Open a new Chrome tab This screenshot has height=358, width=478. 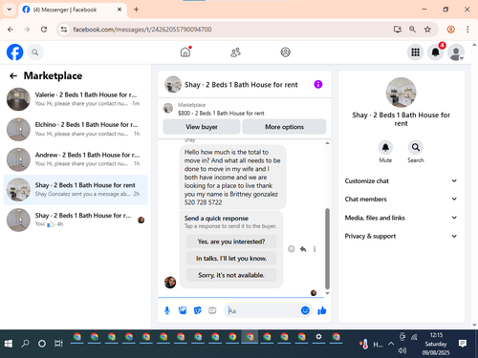pos(136,10)
